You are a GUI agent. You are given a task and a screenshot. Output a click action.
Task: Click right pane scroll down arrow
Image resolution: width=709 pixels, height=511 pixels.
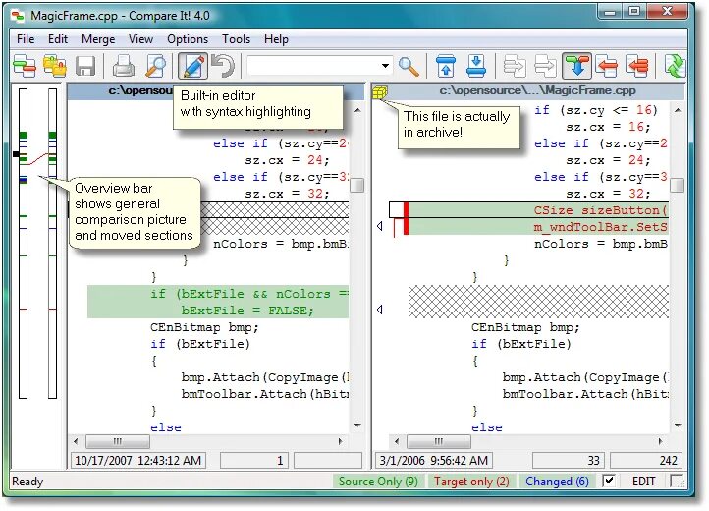[678, 425]
